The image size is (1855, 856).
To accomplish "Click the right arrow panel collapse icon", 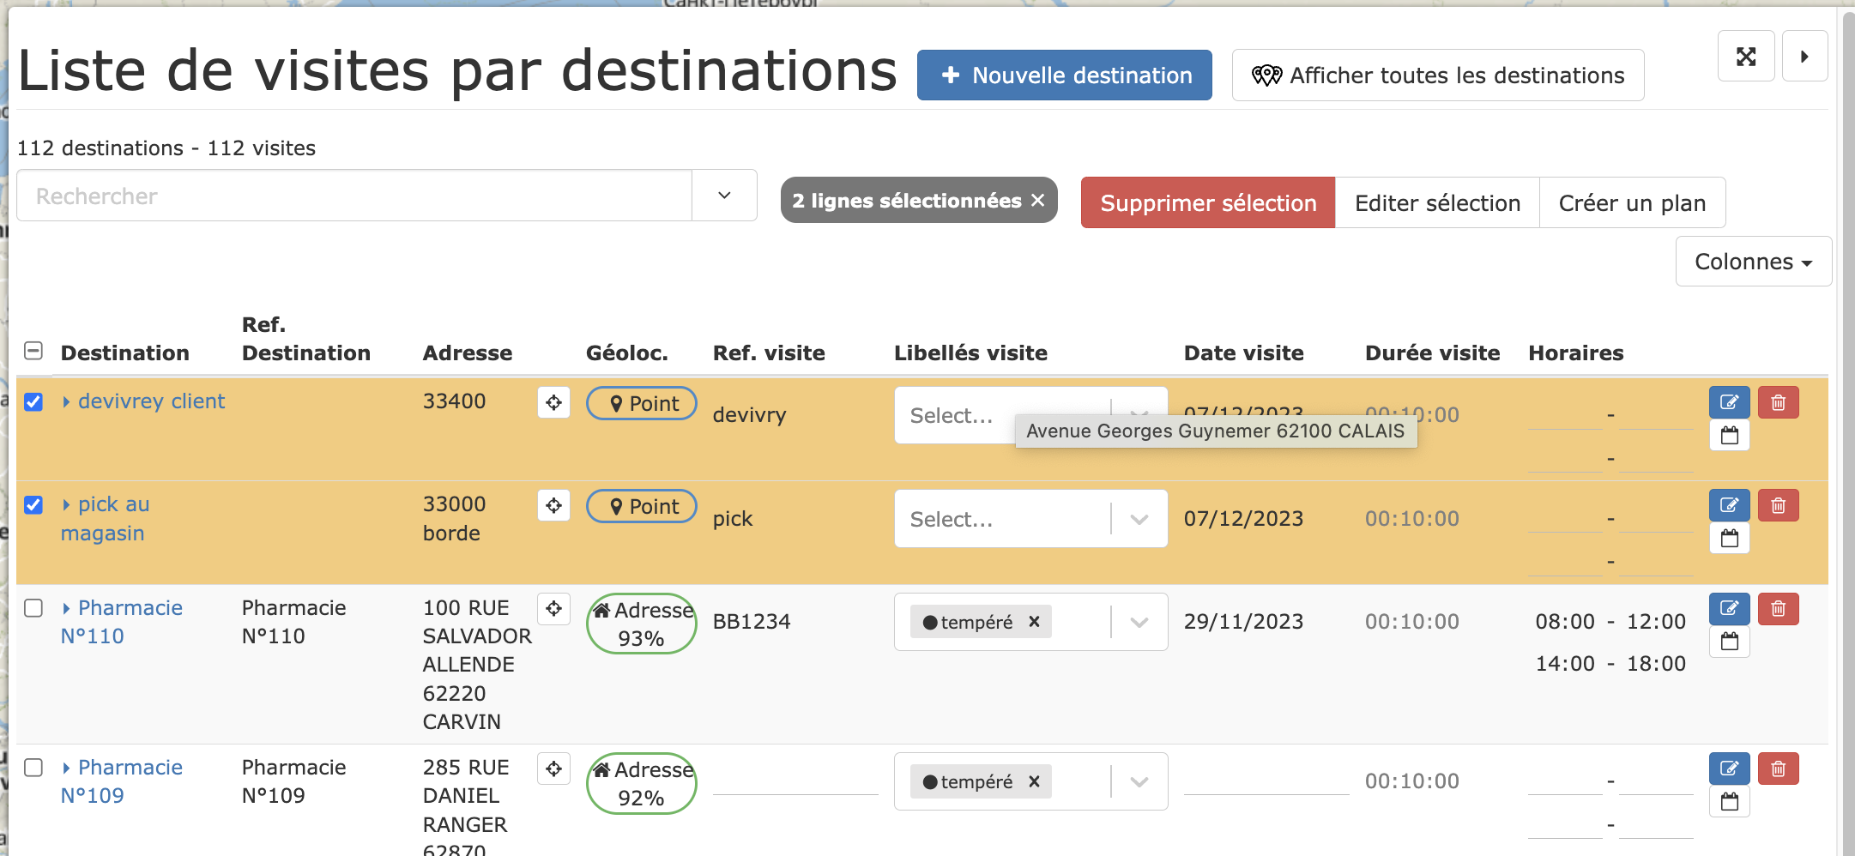I will click(1804, 57).
